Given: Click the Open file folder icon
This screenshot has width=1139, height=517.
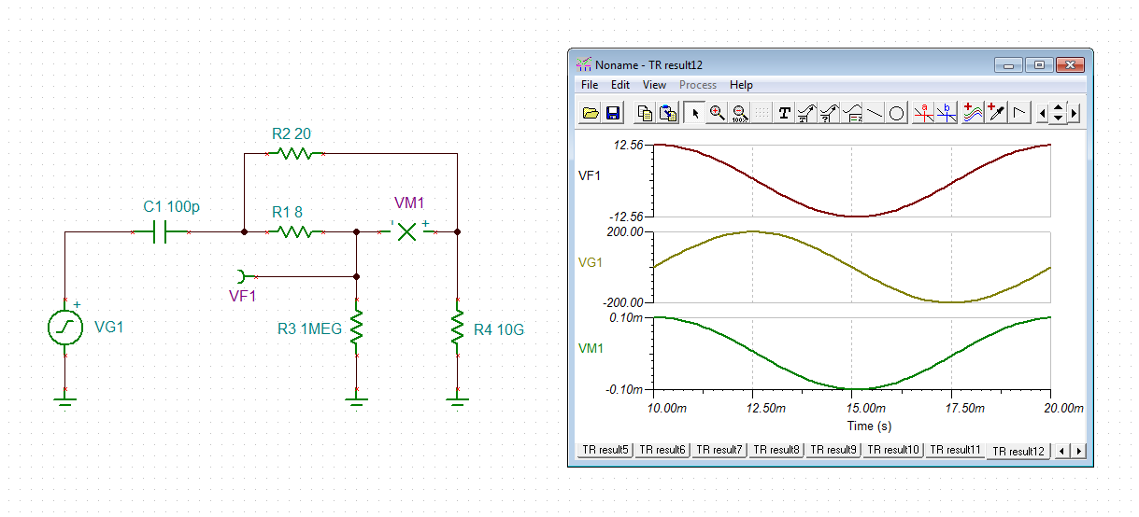Looking at the screenshot, I should pos(591,113).
